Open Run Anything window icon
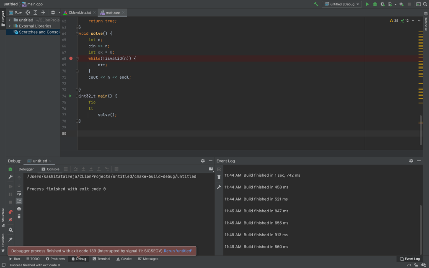The height and width of the screenshot is (268, 429). (x=419, y=4)
